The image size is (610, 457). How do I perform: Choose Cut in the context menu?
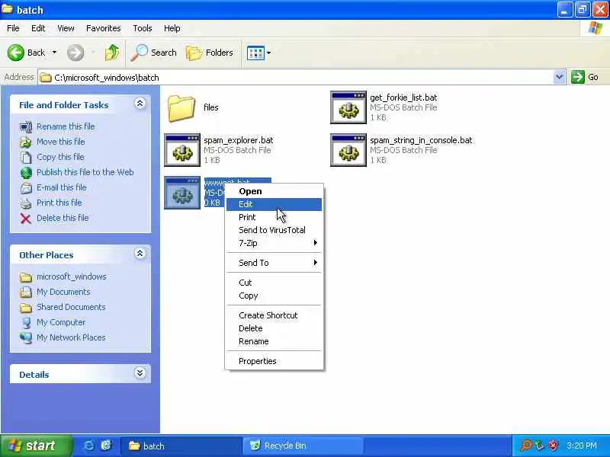[274, 283]
